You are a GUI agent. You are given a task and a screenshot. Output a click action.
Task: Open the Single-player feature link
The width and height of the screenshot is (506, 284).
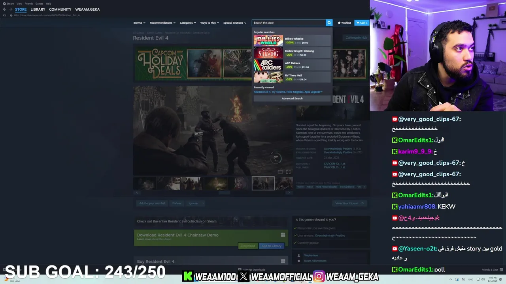(x=311, y=255)
